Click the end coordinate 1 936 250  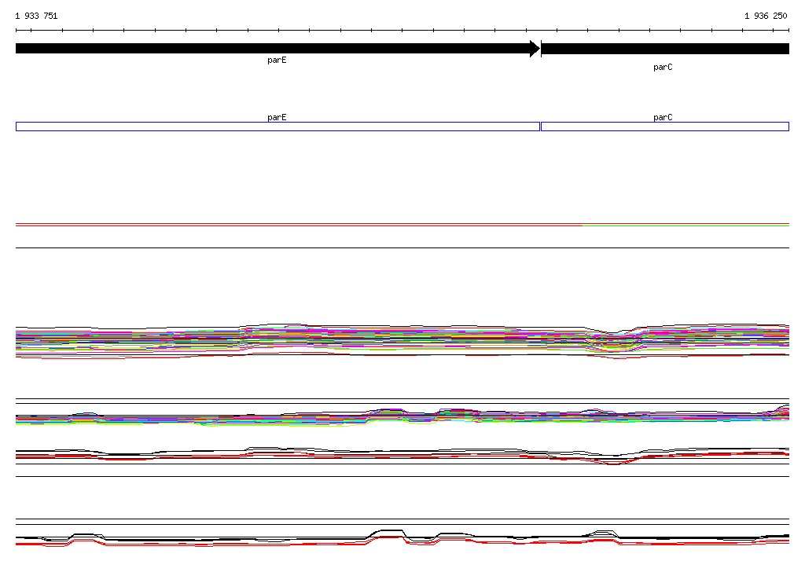pos(766,16)
